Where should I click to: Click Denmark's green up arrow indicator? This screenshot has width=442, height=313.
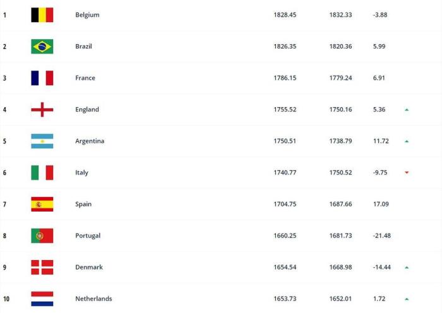(x=407, y=267)
